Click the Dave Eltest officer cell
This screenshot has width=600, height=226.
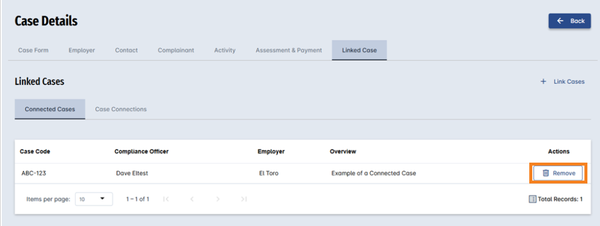tap(132, 173)
